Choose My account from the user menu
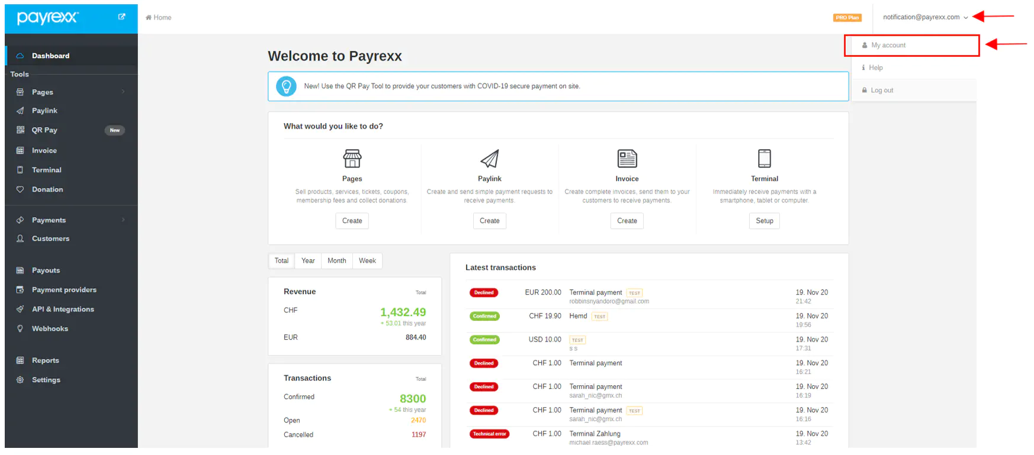The width and height of the screenshot is (1034, 455). click(888, 46)
